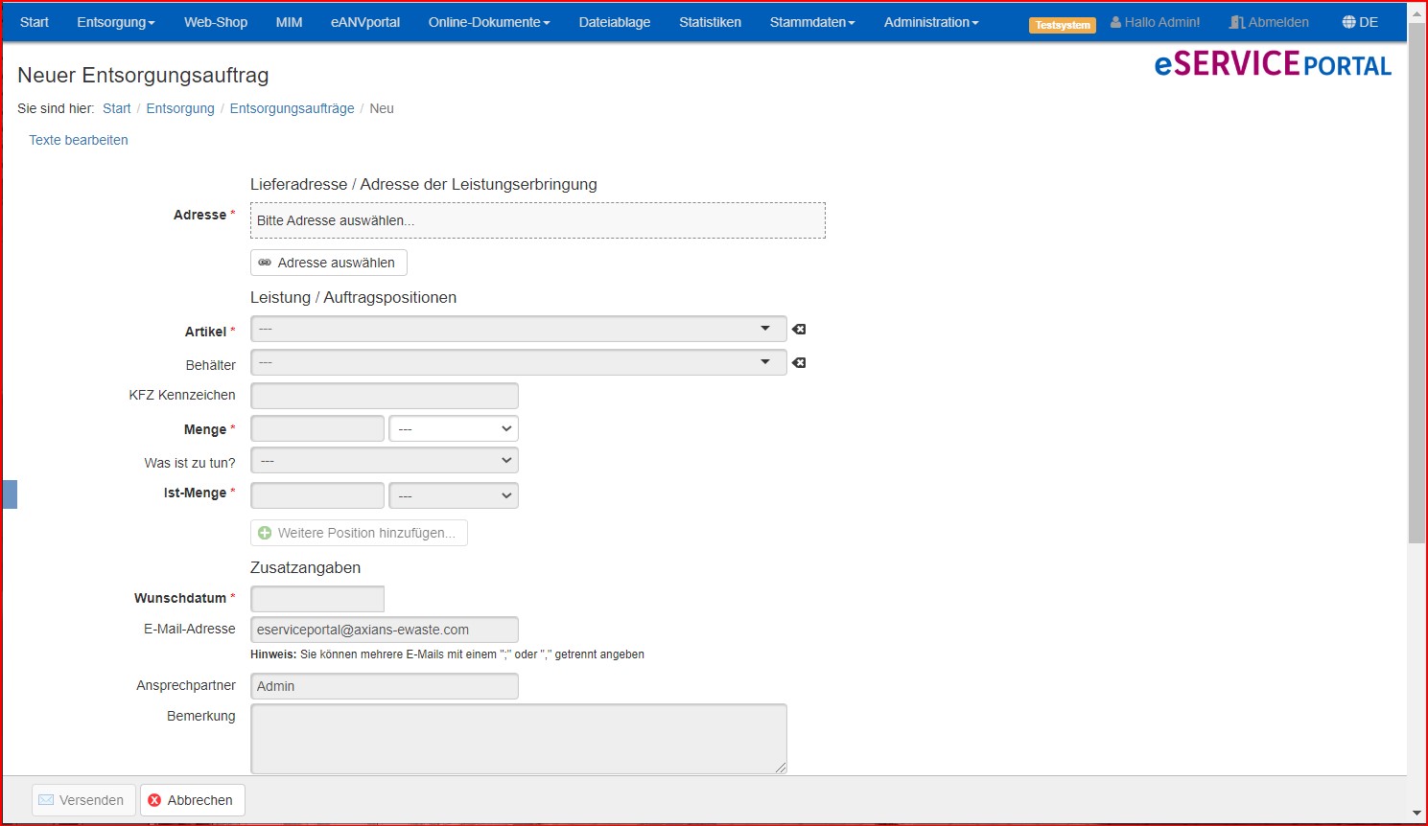Open the Dateiablage menu item
1428x826 pixels.
[615, 22]
